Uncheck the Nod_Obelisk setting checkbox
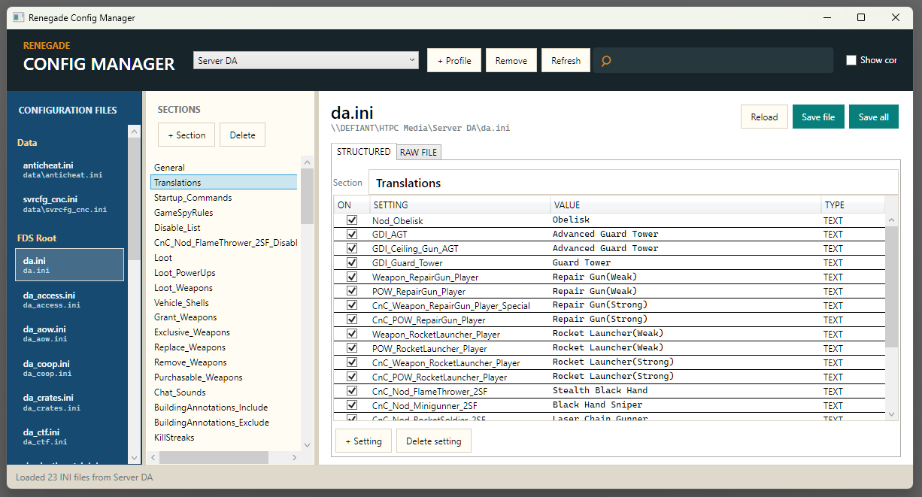Image resolution: width=922 pixels, height=497 pixels. pos(352,220)
